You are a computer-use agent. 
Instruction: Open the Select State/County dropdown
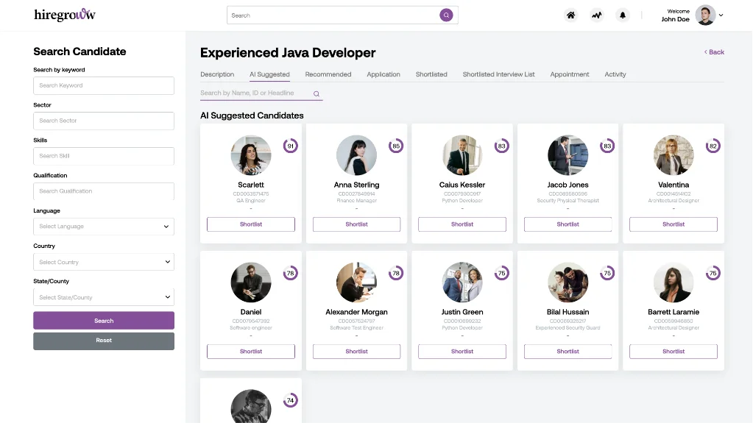(104, 297)
